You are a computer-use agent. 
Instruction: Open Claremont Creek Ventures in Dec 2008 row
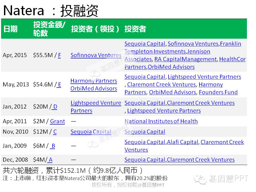point(201,160)
